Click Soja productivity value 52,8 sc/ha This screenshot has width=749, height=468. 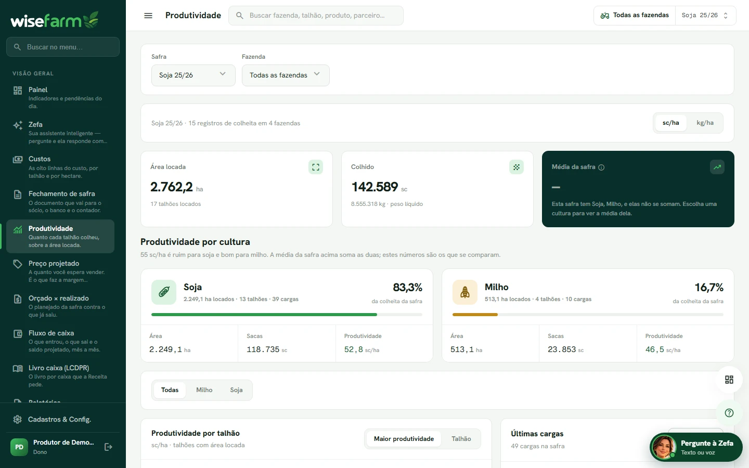pos(361,350)
